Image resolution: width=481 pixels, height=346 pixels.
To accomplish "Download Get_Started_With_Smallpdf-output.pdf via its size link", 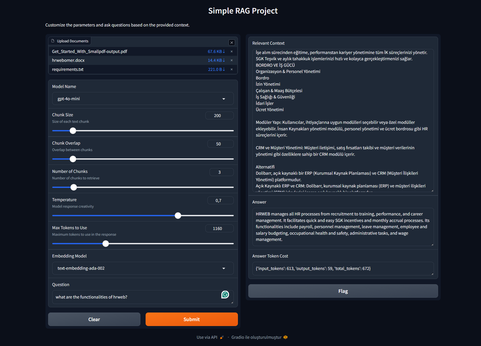I will pos(216,51).
